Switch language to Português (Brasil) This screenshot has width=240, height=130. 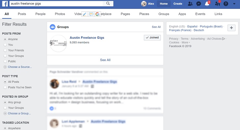pos(211,27)
